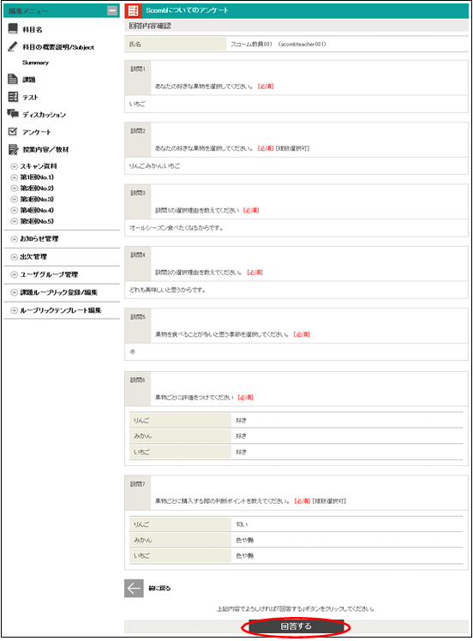Image resolution: width=473 pixels, height=641 pixels.
Task: Click the 科目名 book icon
Action: 13,28
